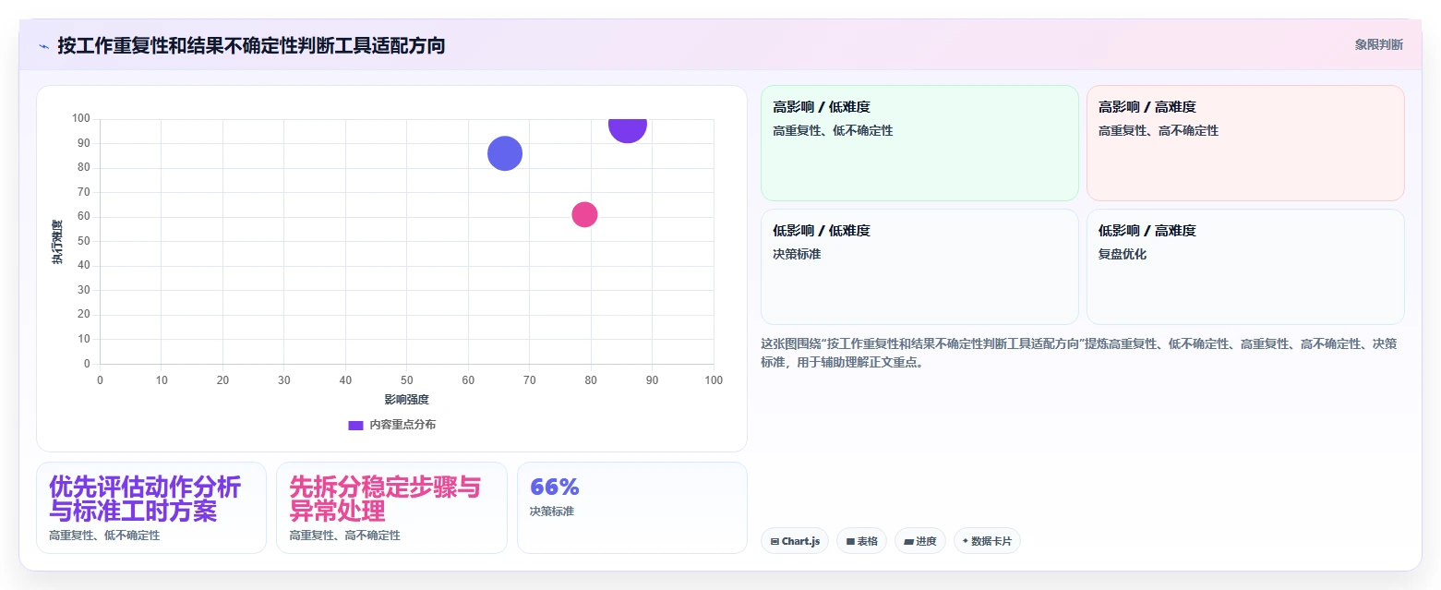Viewport: 1441px width, 590px height.
Task: Click the 先拆分稳定步骤与异常处理 card
Action: coord(391,508)
